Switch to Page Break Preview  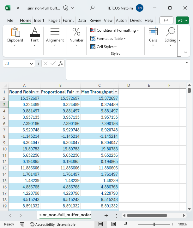point(126,224)
